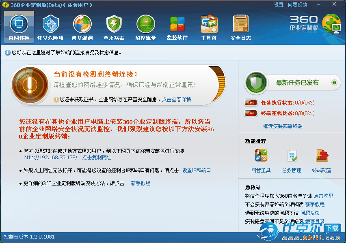Select the 监控软件 software monitor icon
Viewport: 346px width, 243px height.
pos(177,27)
